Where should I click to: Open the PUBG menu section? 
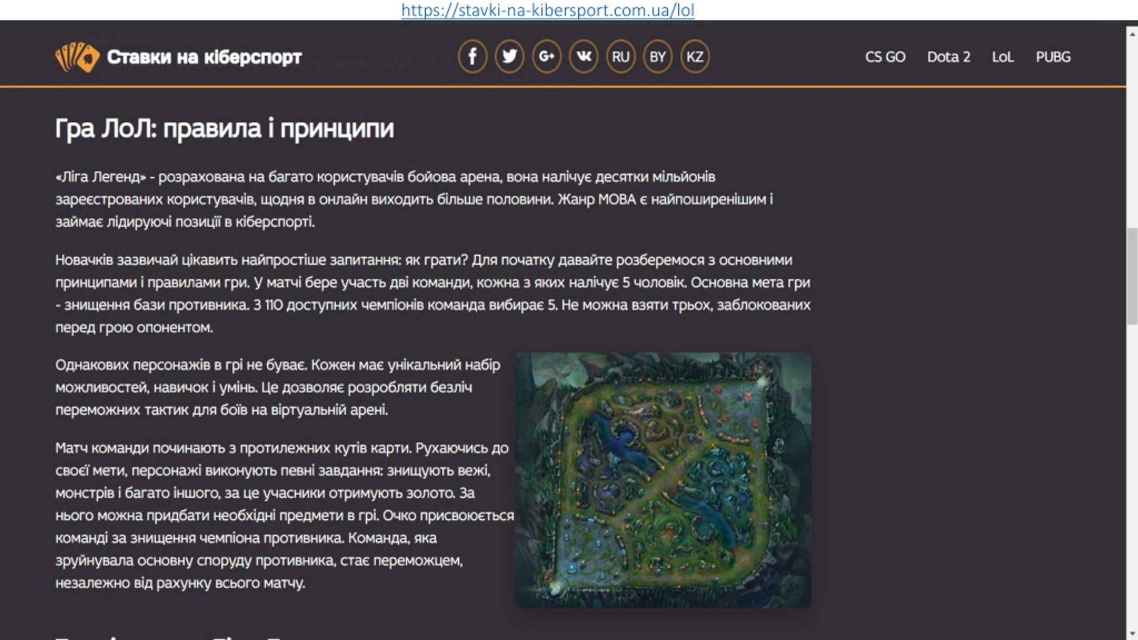point(1053,57)
